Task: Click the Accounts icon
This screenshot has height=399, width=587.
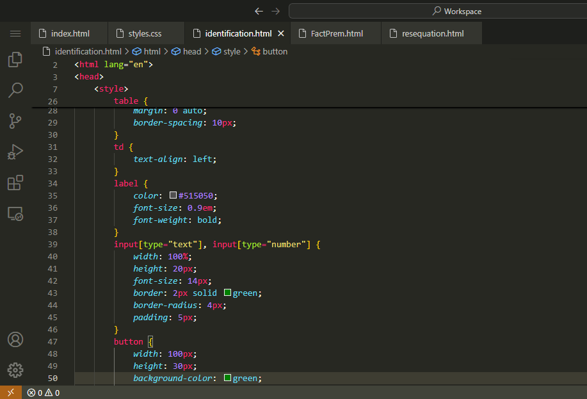Action: (15, 339)
